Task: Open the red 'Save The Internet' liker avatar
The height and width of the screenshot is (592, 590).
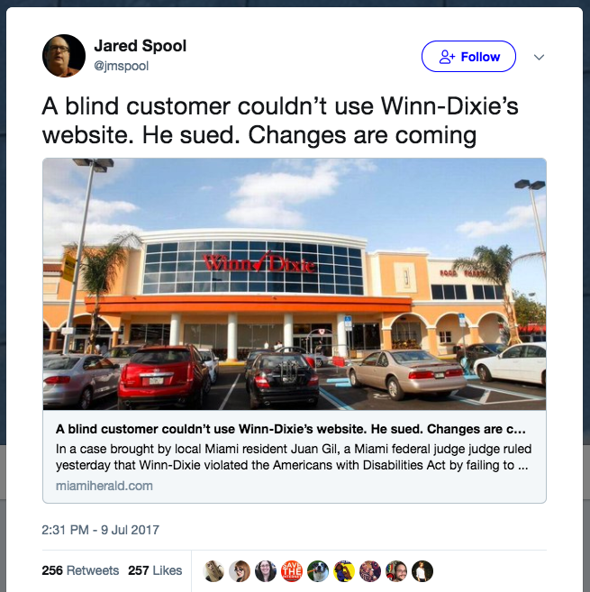Action: 292,571
